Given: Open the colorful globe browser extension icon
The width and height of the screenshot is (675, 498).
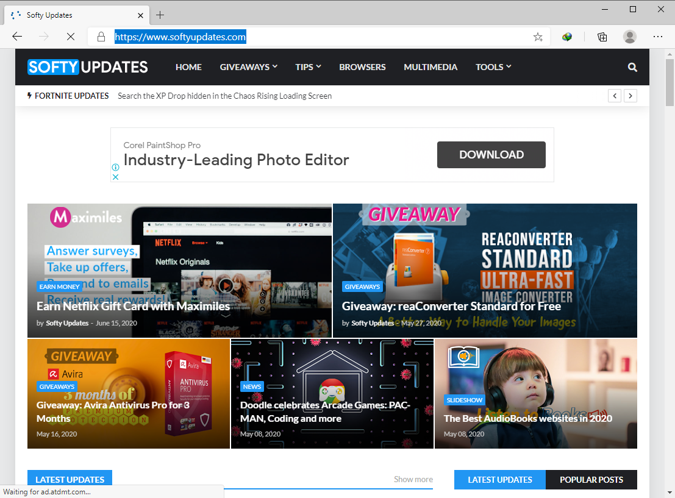Looking at the screenshot, I should coord(567,37).
